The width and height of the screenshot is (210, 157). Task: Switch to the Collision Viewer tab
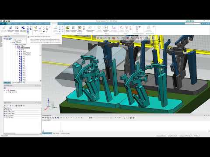coord(65,133)
